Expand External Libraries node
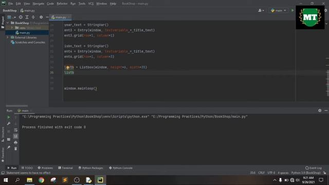The image size is (329, 185). click(x=8, y=38)
